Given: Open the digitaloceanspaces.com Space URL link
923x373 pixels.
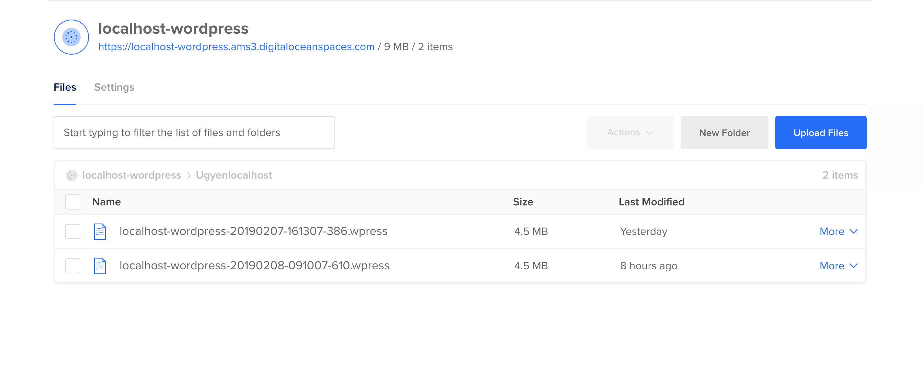Looking at the screenshot, I should tap(236, 47).
